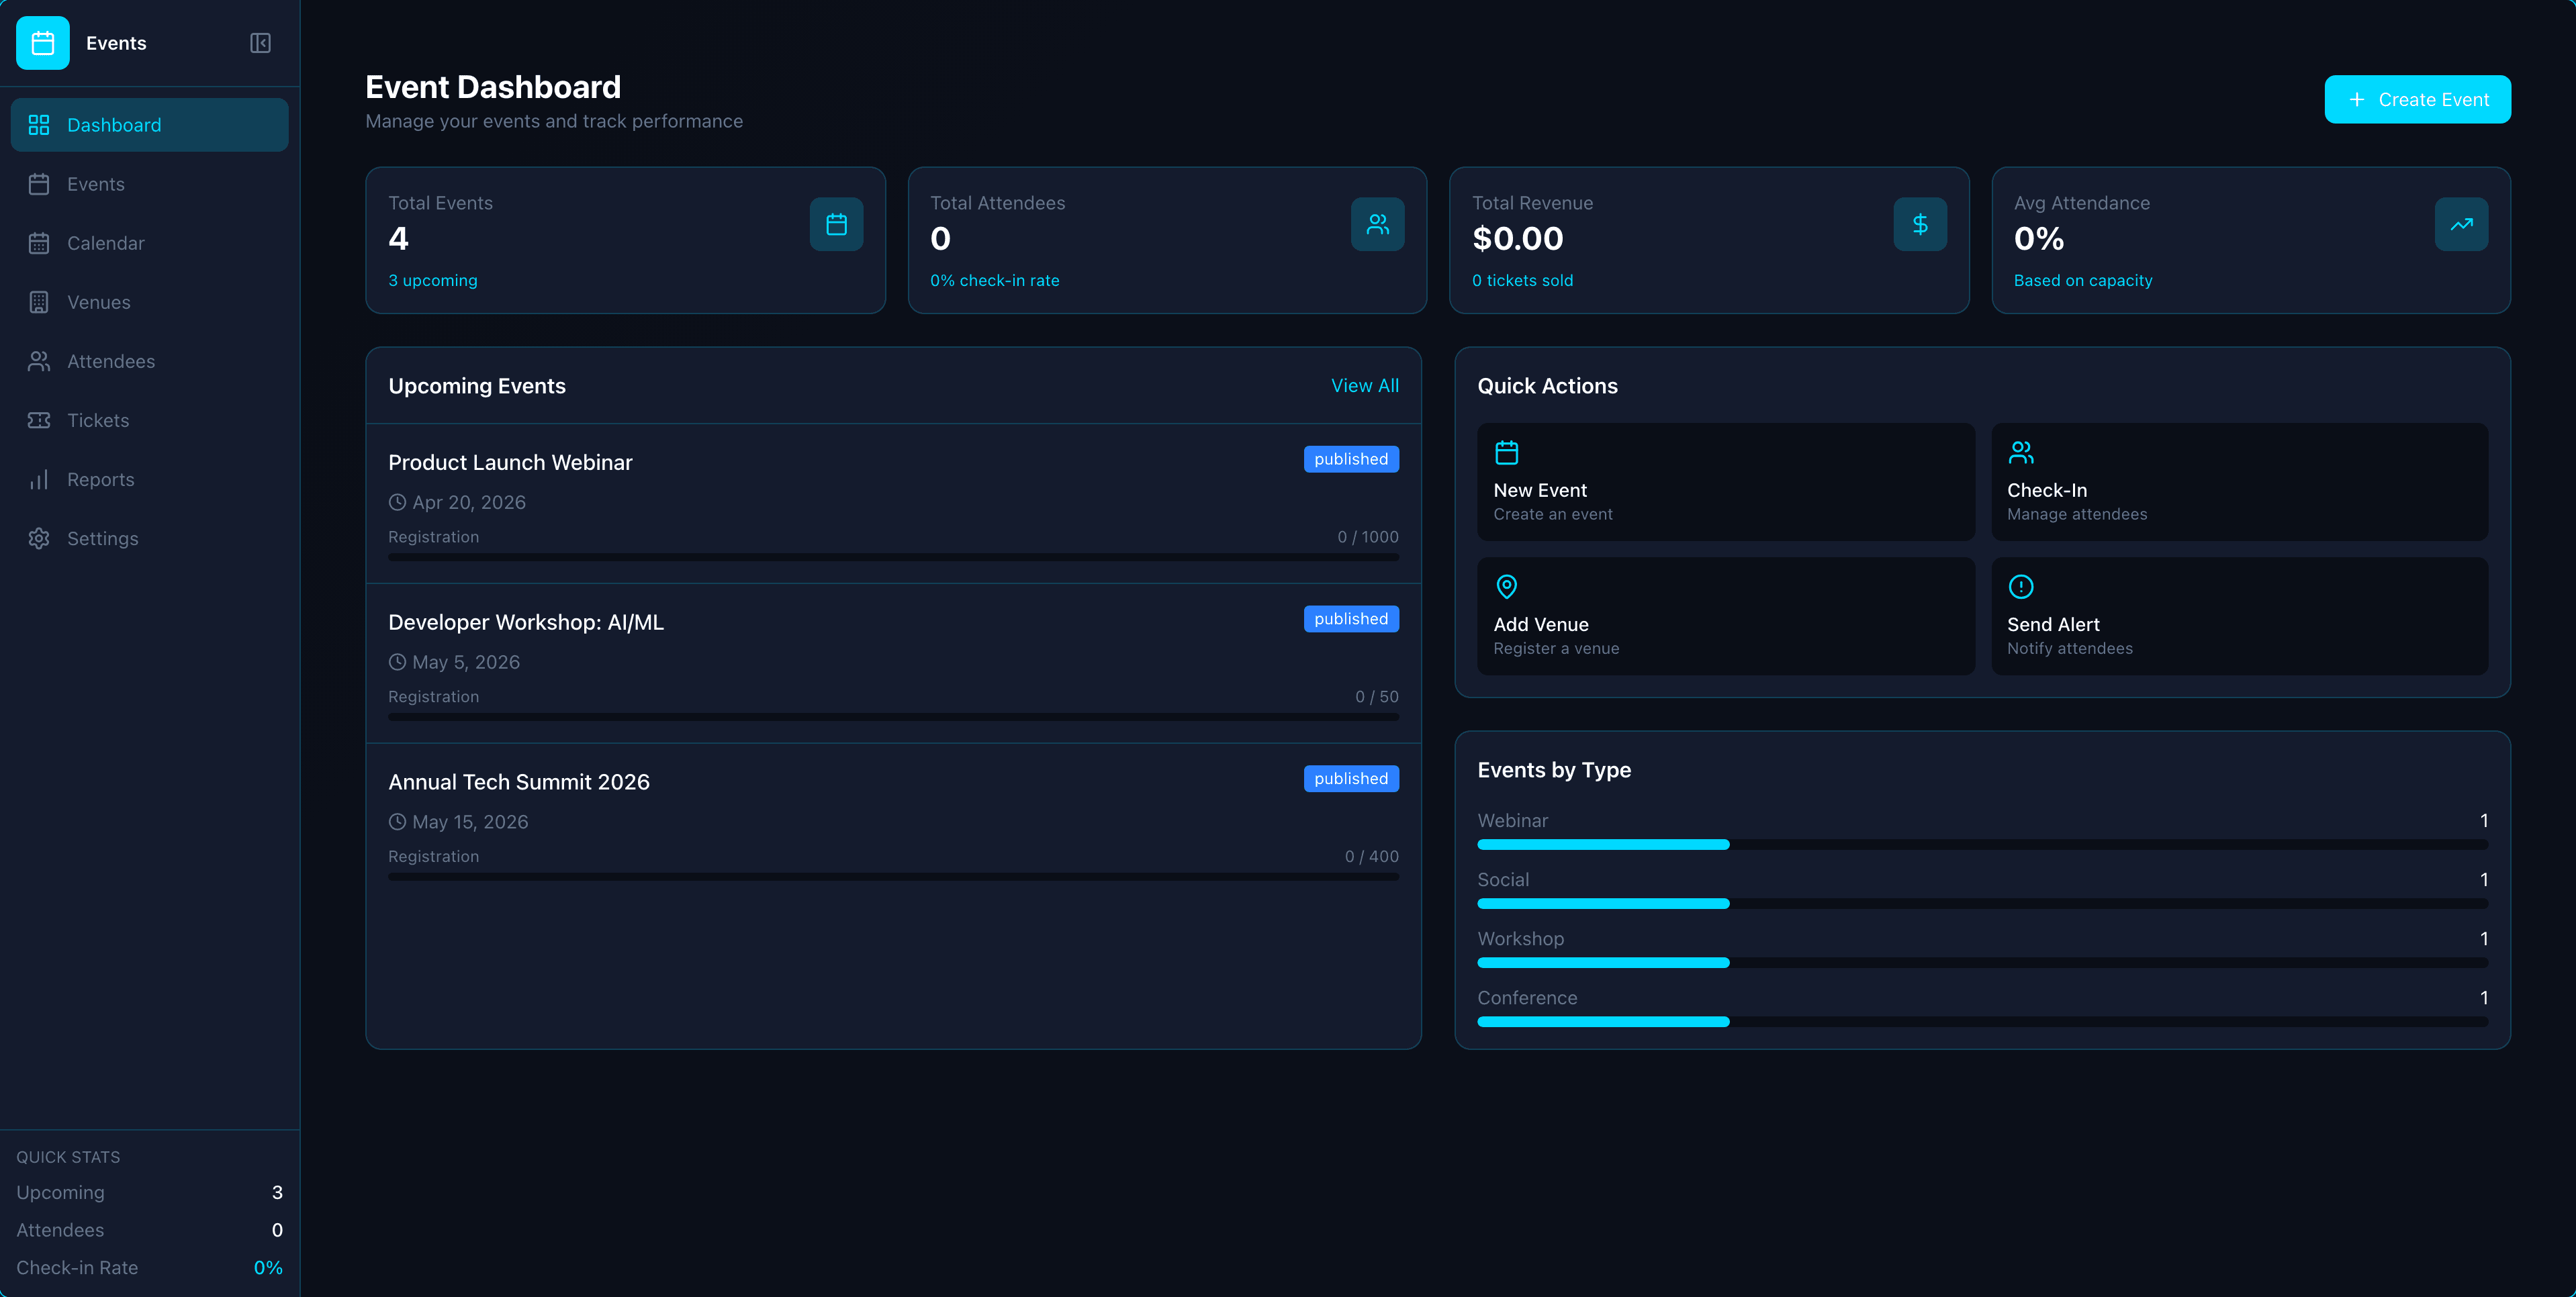Click the '0 tickets sold' text
The image size is (2576, 1297).
click(1522, 281)
